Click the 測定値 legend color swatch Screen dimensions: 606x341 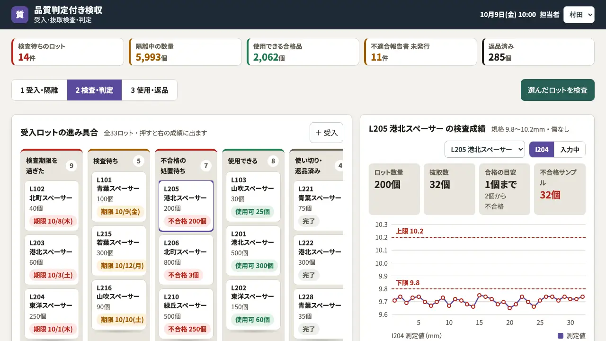point(561,336)
